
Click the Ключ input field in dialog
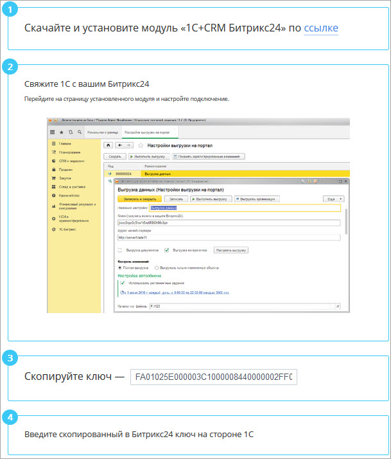pyautogui.click(x=229, y=223)
